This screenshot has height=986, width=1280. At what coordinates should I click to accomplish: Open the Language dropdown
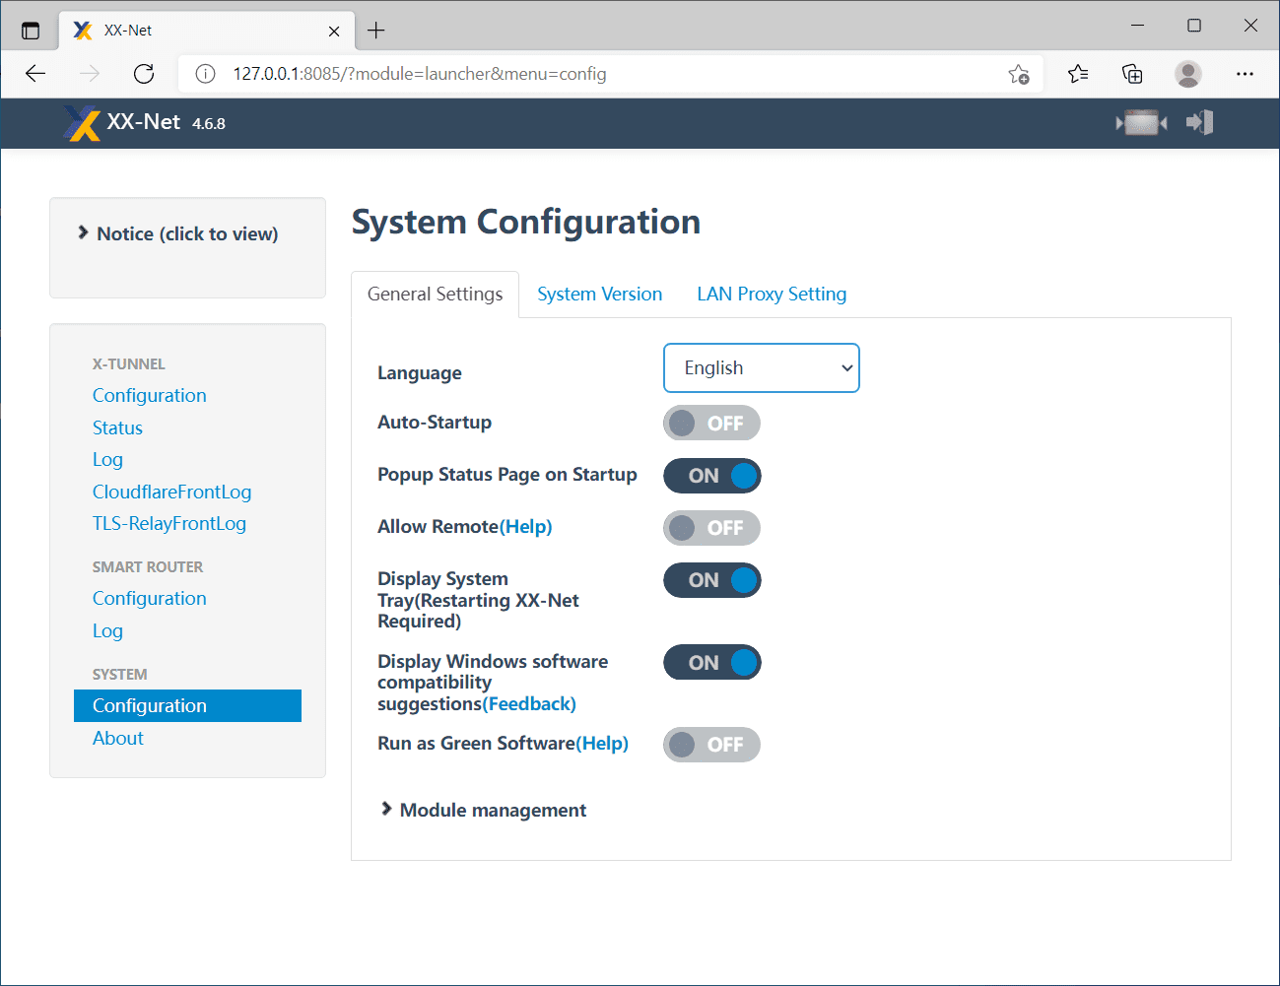761,368
